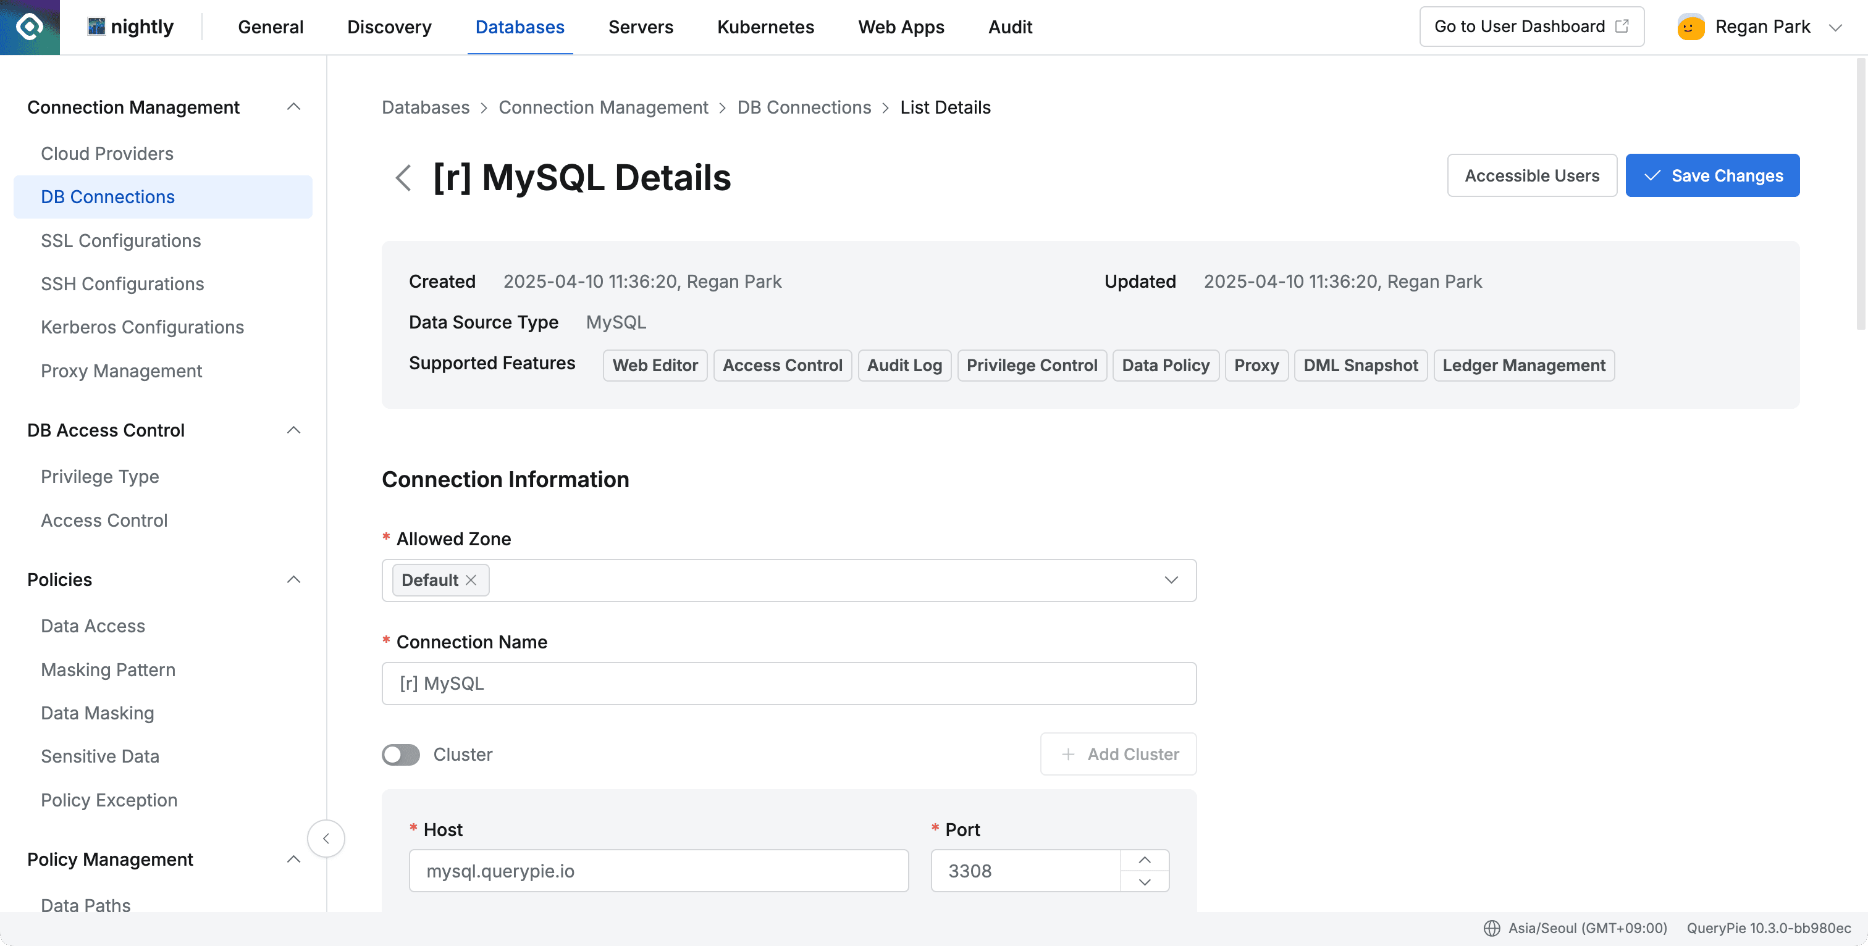1868x946 pixels.
Task: Click the nightly workspace icon
Action: pyautogui.click(x=96, y=26)
